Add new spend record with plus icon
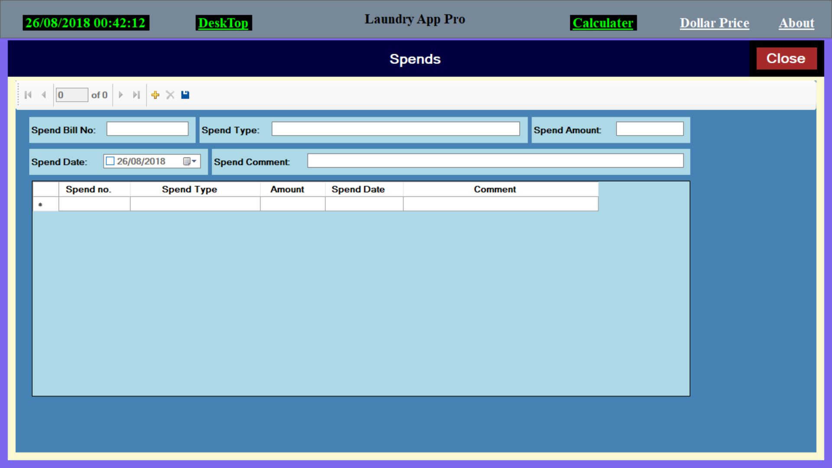 click(156, 95)
